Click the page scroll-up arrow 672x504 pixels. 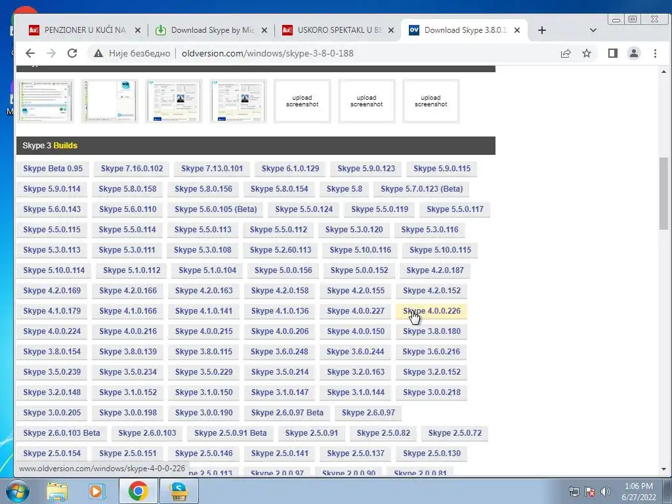(664, 72)
